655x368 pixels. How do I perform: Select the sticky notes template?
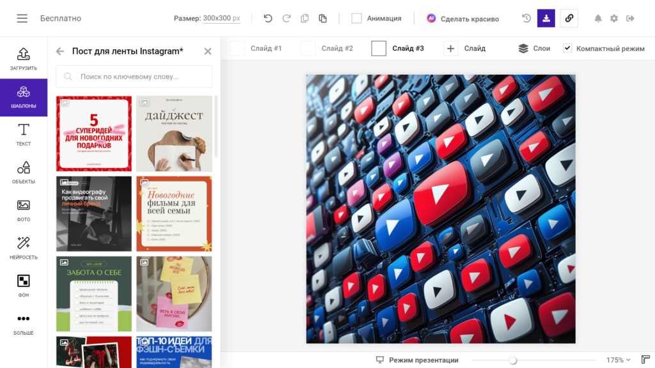pos(174,294)
